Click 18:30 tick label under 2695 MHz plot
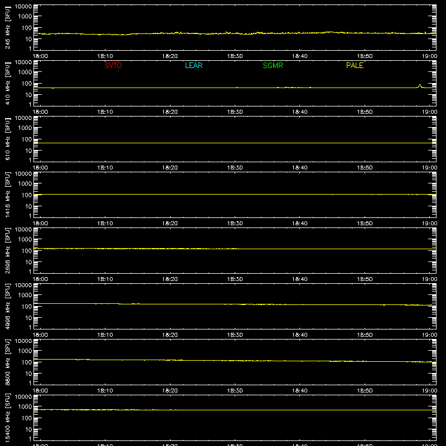The width and height of the screenshot is (446, 446). 235,279
